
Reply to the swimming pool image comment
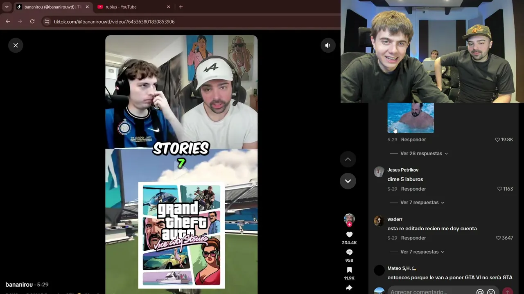point(413,140)
